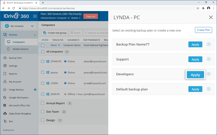Select the LYNDA checkbox

(43, 83)
